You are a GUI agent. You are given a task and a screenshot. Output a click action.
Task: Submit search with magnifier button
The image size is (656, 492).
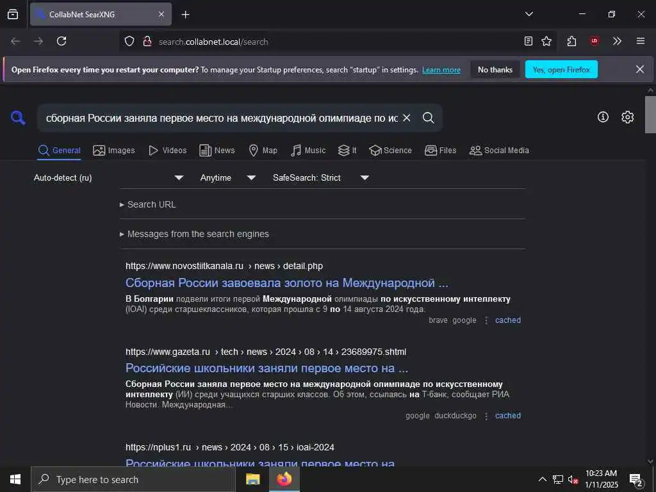[428, 118]
